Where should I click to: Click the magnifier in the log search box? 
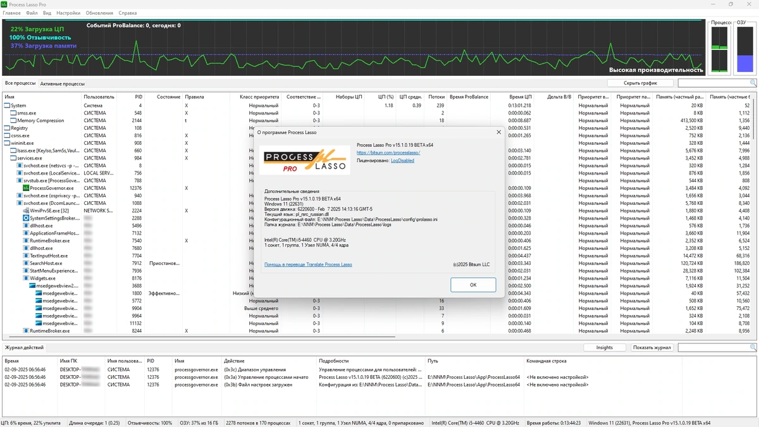(x=753, y=348)
